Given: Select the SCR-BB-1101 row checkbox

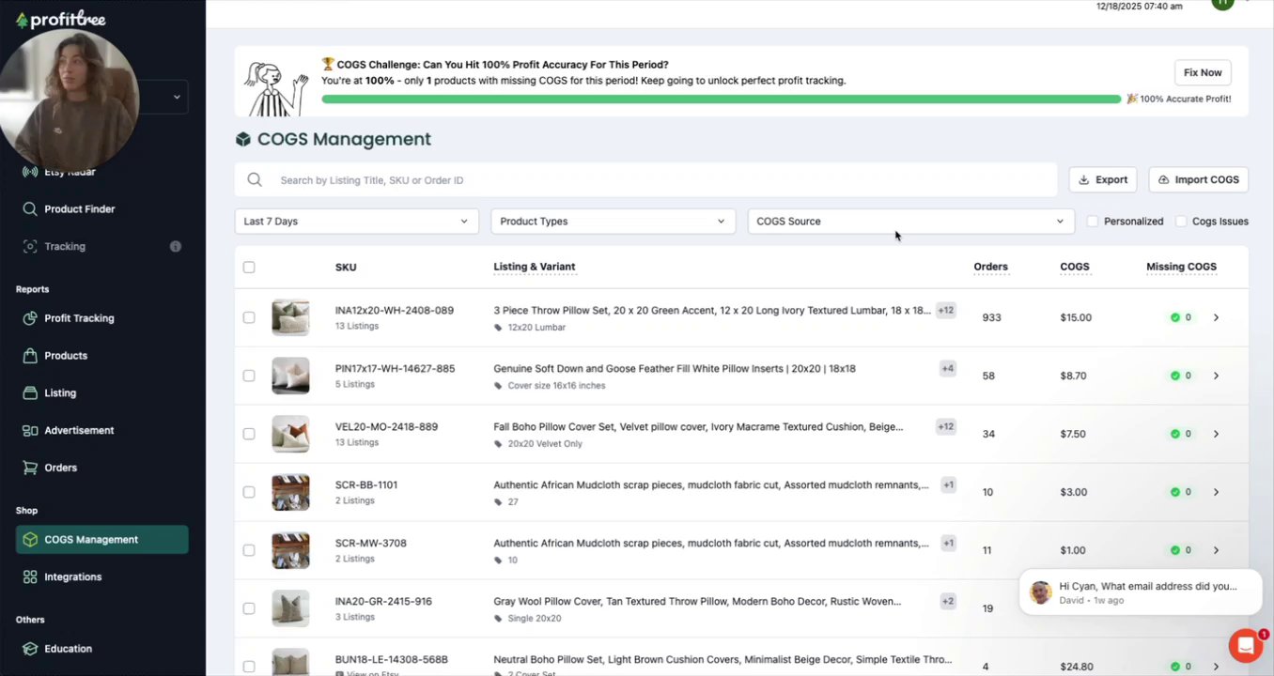Looking at the screenshot, I should (x=249, y=492).
